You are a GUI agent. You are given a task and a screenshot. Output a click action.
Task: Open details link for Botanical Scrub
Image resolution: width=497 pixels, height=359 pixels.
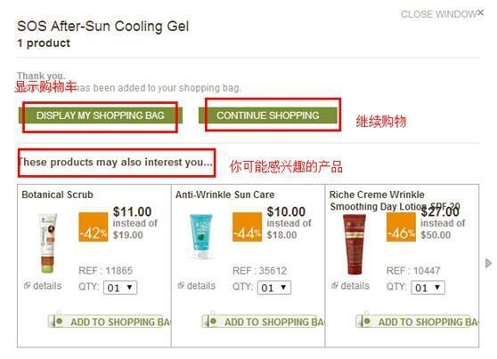[x=43, y=285]
